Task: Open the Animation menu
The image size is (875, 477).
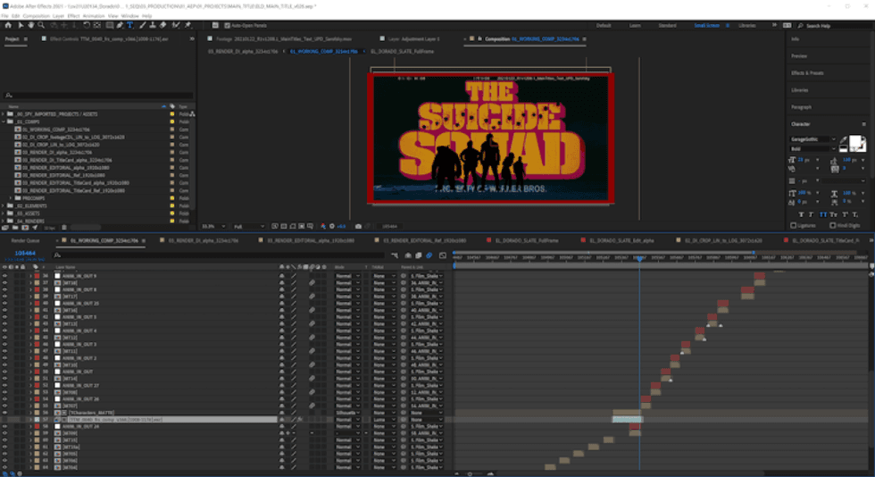Action: pyautogui.click(x=94, y=16)
